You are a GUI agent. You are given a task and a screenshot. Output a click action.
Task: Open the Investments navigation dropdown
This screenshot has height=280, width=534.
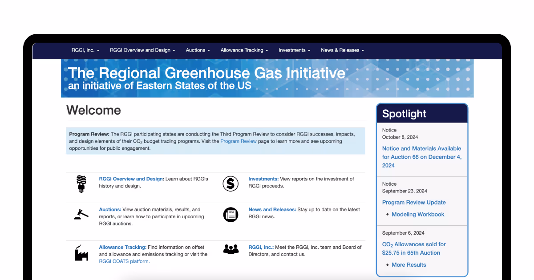tap(295, 50)
